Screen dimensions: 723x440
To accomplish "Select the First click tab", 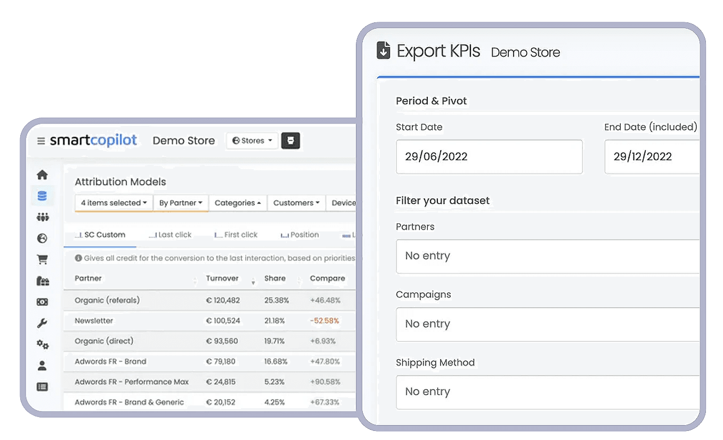I will click(x=236, y=235).
